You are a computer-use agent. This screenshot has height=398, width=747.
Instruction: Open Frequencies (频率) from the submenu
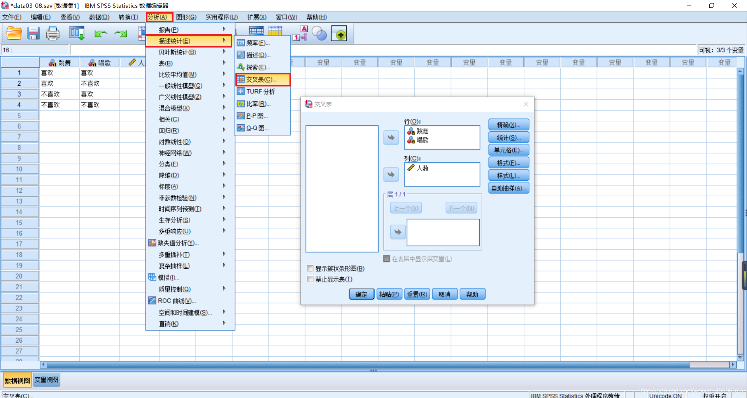263,43
